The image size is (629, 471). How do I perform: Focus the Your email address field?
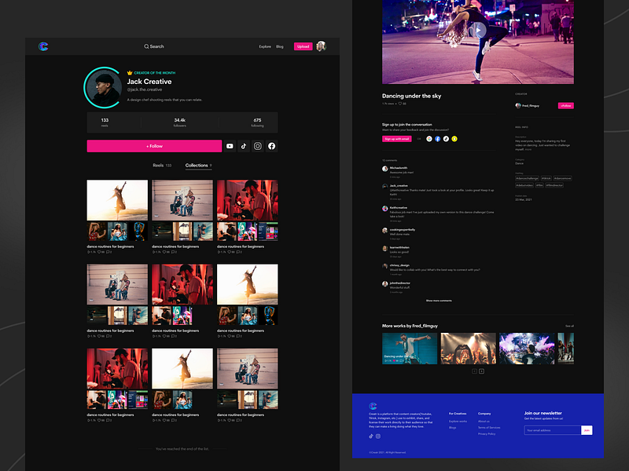click(x=553, y=430)
